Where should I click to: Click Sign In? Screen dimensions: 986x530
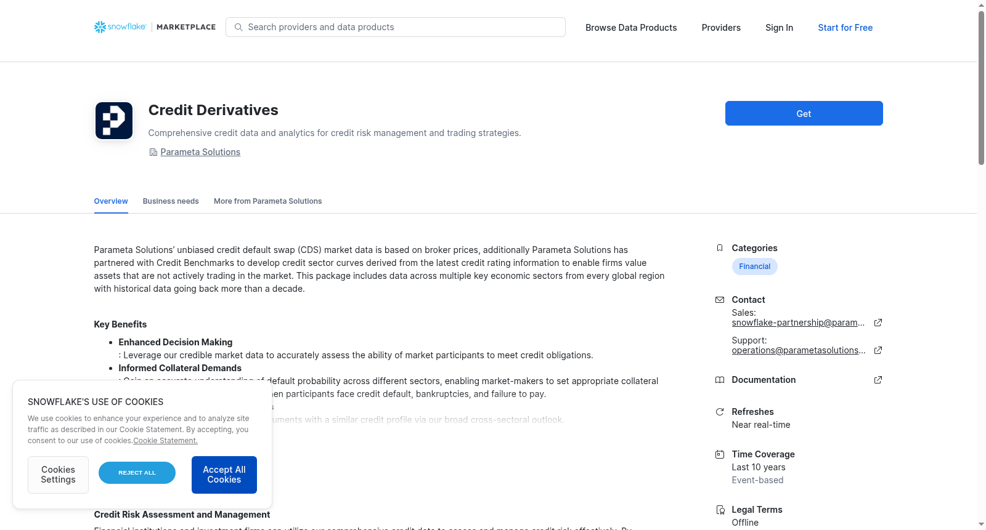779,28
